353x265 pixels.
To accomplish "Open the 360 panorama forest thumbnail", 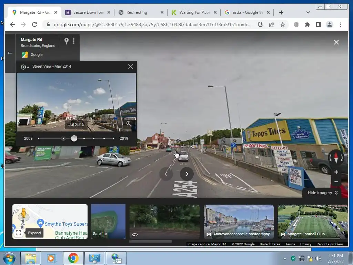I will (x=164, y=222).
